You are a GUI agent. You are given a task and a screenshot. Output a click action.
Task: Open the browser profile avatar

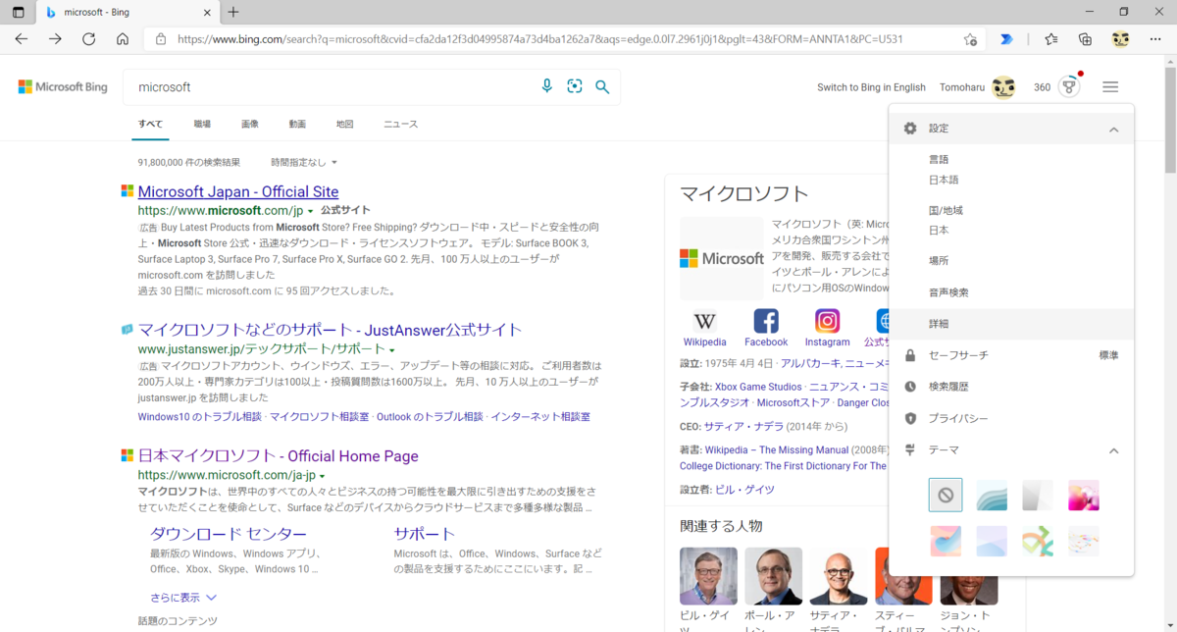pos(1120,39)
